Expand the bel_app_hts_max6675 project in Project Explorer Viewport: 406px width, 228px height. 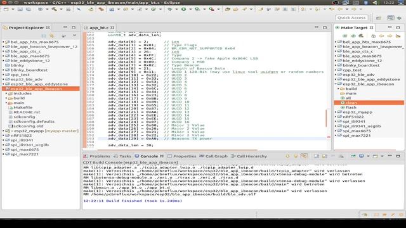[x=4, y=42]
